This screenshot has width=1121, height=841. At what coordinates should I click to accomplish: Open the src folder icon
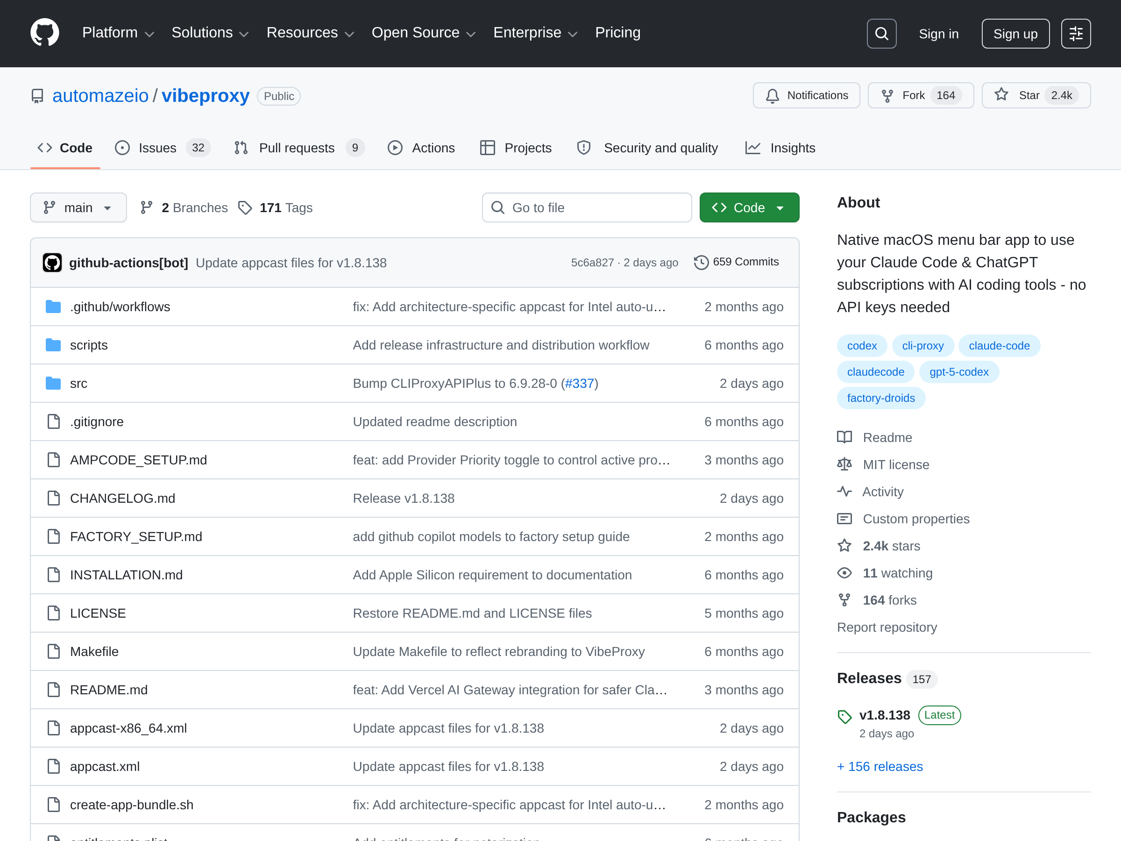pos(53,383)
